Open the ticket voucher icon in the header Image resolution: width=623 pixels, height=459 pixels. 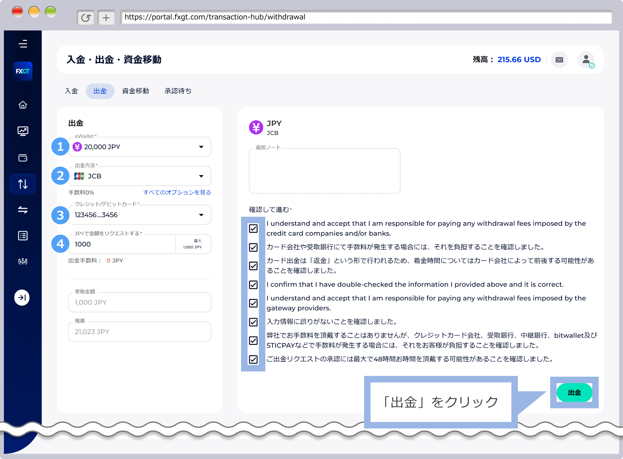(559, 60)
